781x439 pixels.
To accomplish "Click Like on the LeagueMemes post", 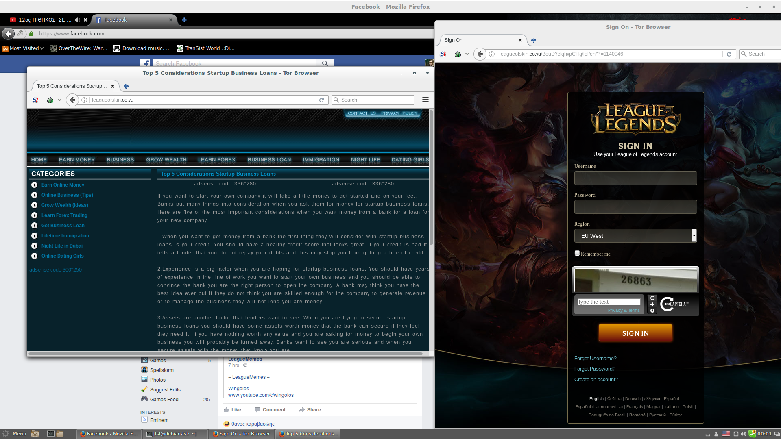I will (232, 410).
